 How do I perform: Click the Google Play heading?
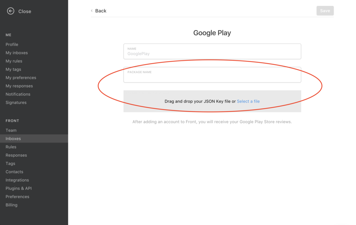point(212,33)
